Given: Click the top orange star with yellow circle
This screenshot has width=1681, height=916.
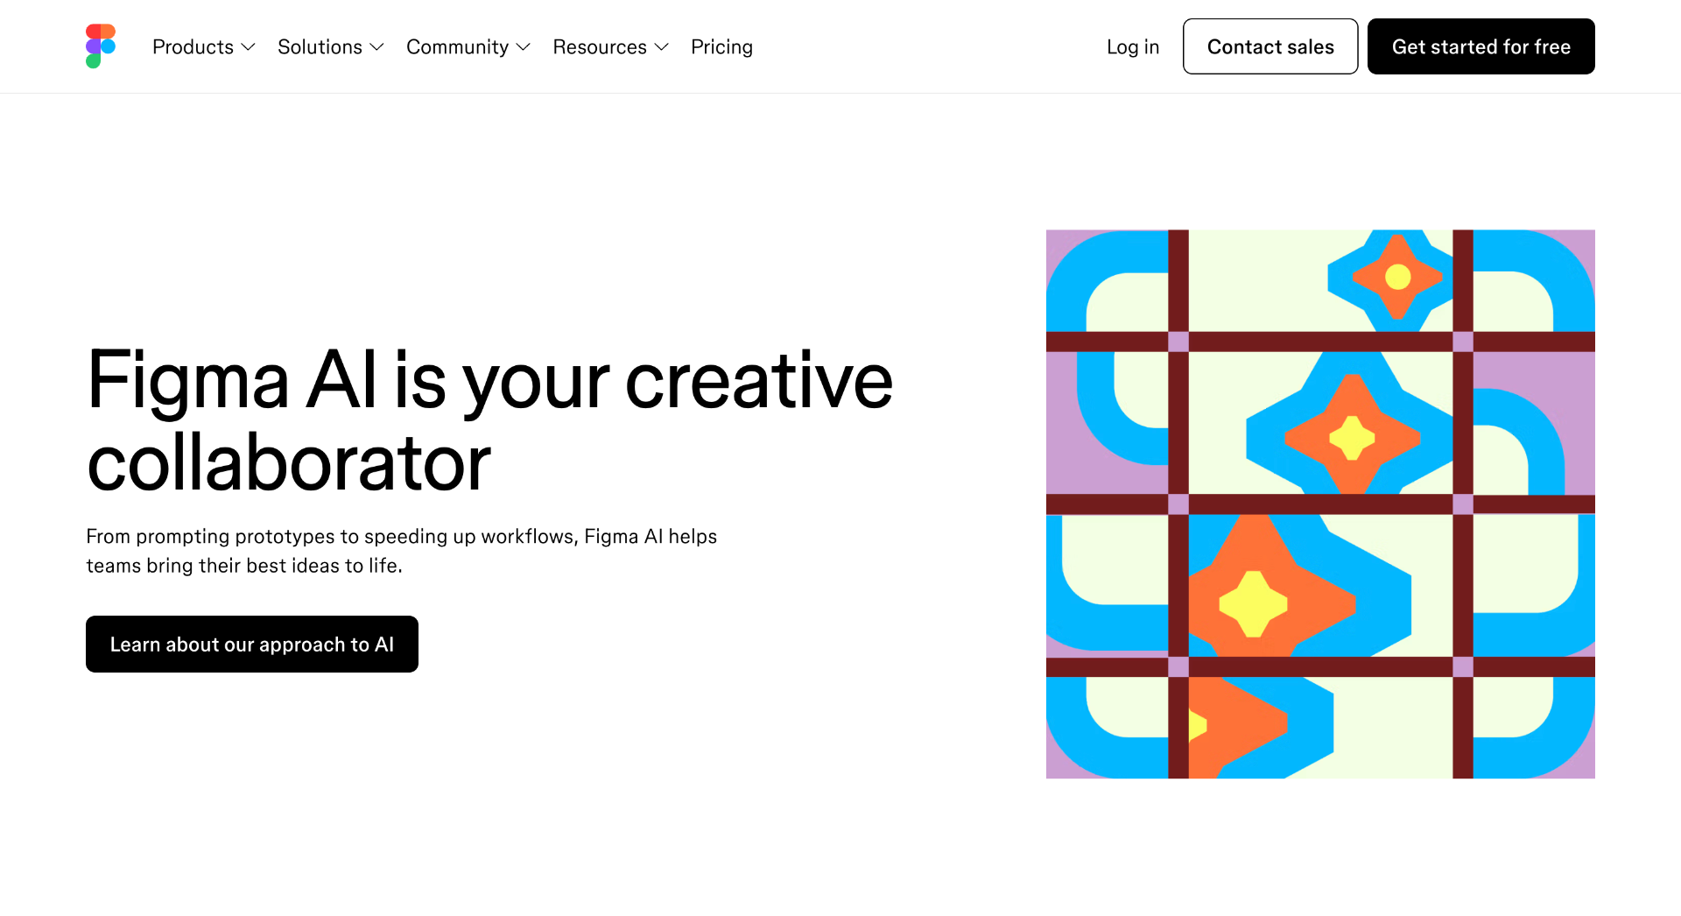Looking at the screenshot, I should (x=1397, y=277).
